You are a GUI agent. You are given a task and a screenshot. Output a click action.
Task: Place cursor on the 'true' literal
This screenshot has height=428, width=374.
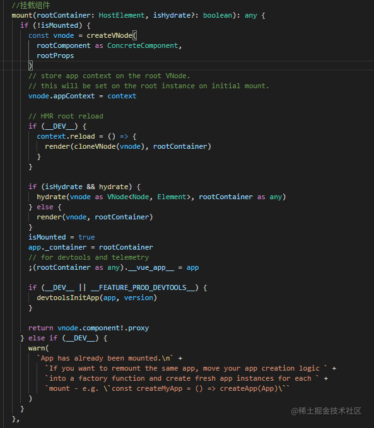pyautogui.click(x=86, y=237)
